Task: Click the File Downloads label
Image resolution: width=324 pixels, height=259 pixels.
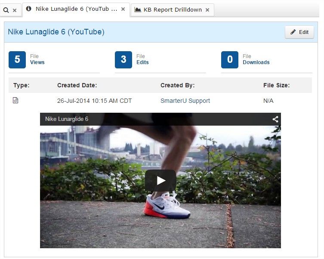Action: 256,59
